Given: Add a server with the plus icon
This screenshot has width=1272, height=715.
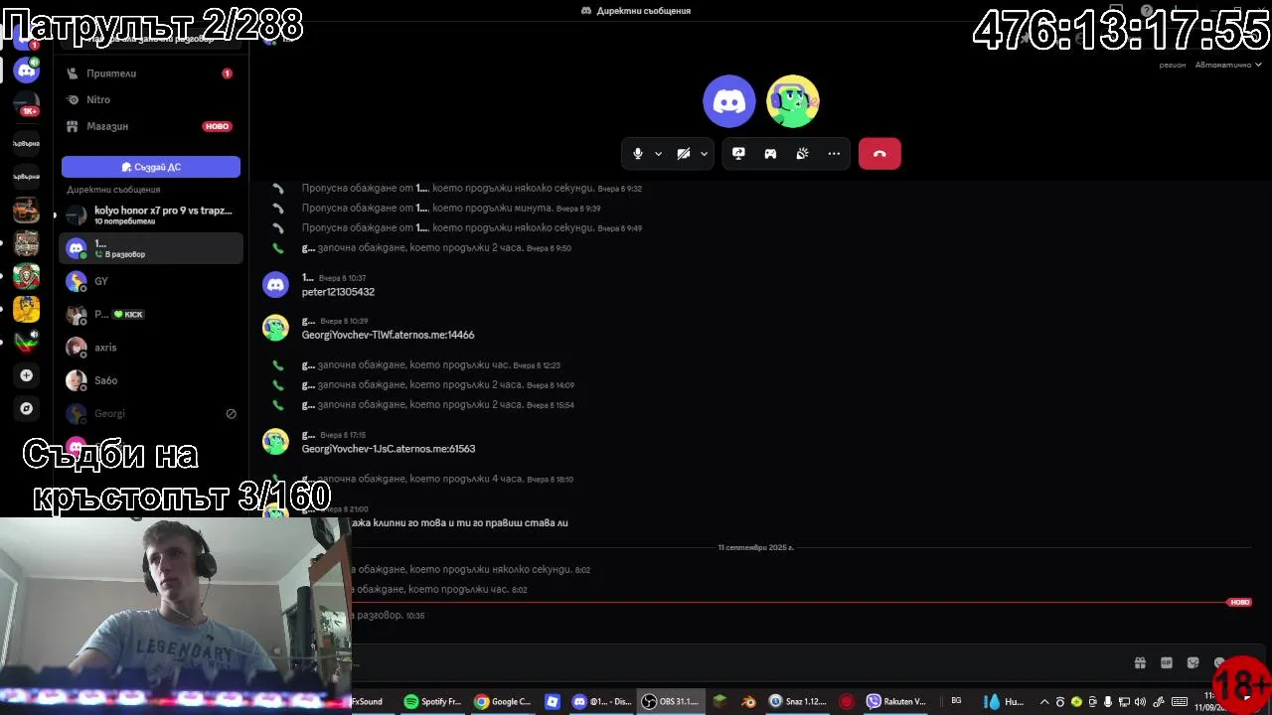Looking at the screenshot, I should 27,375.
